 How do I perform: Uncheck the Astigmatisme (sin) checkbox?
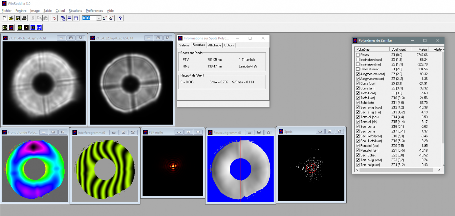tap(358, 79)
